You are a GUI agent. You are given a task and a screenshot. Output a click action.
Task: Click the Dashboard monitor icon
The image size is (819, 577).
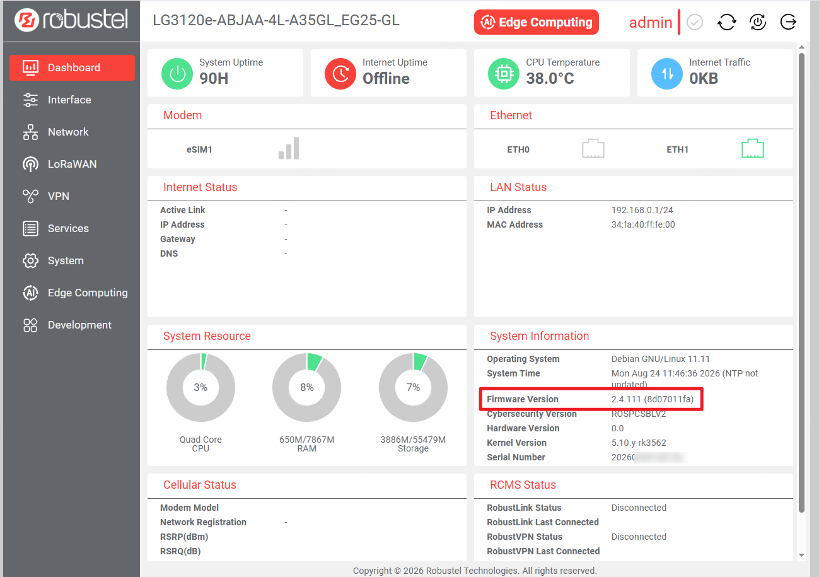30,67
